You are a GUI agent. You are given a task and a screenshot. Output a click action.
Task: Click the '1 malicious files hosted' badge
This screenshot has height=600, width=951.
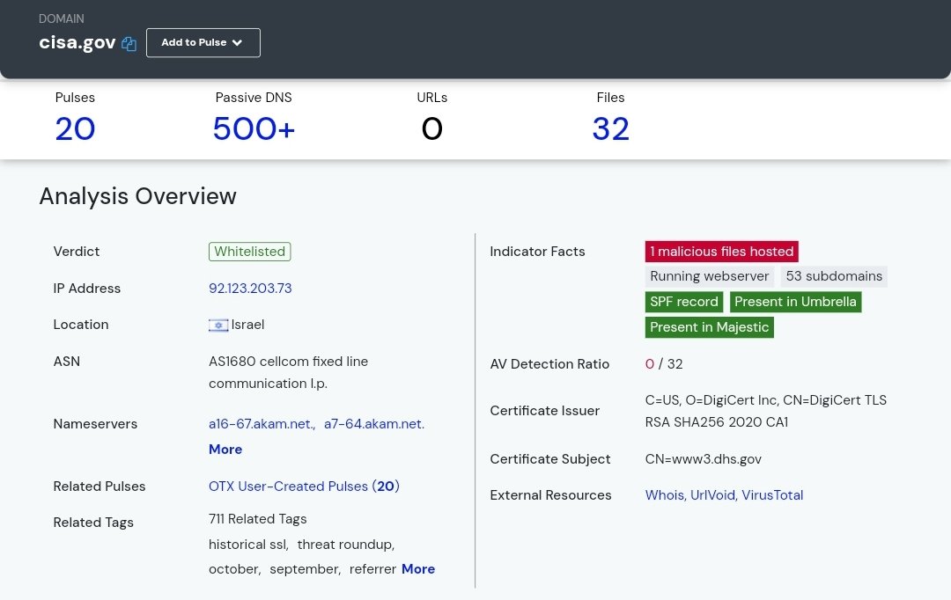[x=721, y=252]
